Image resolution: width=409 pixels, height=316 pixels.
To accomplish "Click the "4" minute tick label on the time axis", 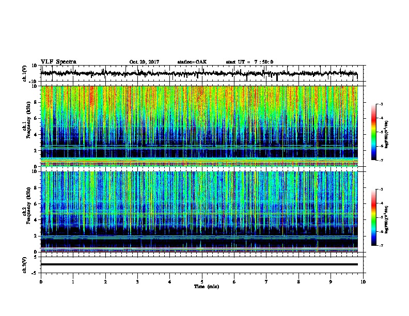I will coord(170,282).
